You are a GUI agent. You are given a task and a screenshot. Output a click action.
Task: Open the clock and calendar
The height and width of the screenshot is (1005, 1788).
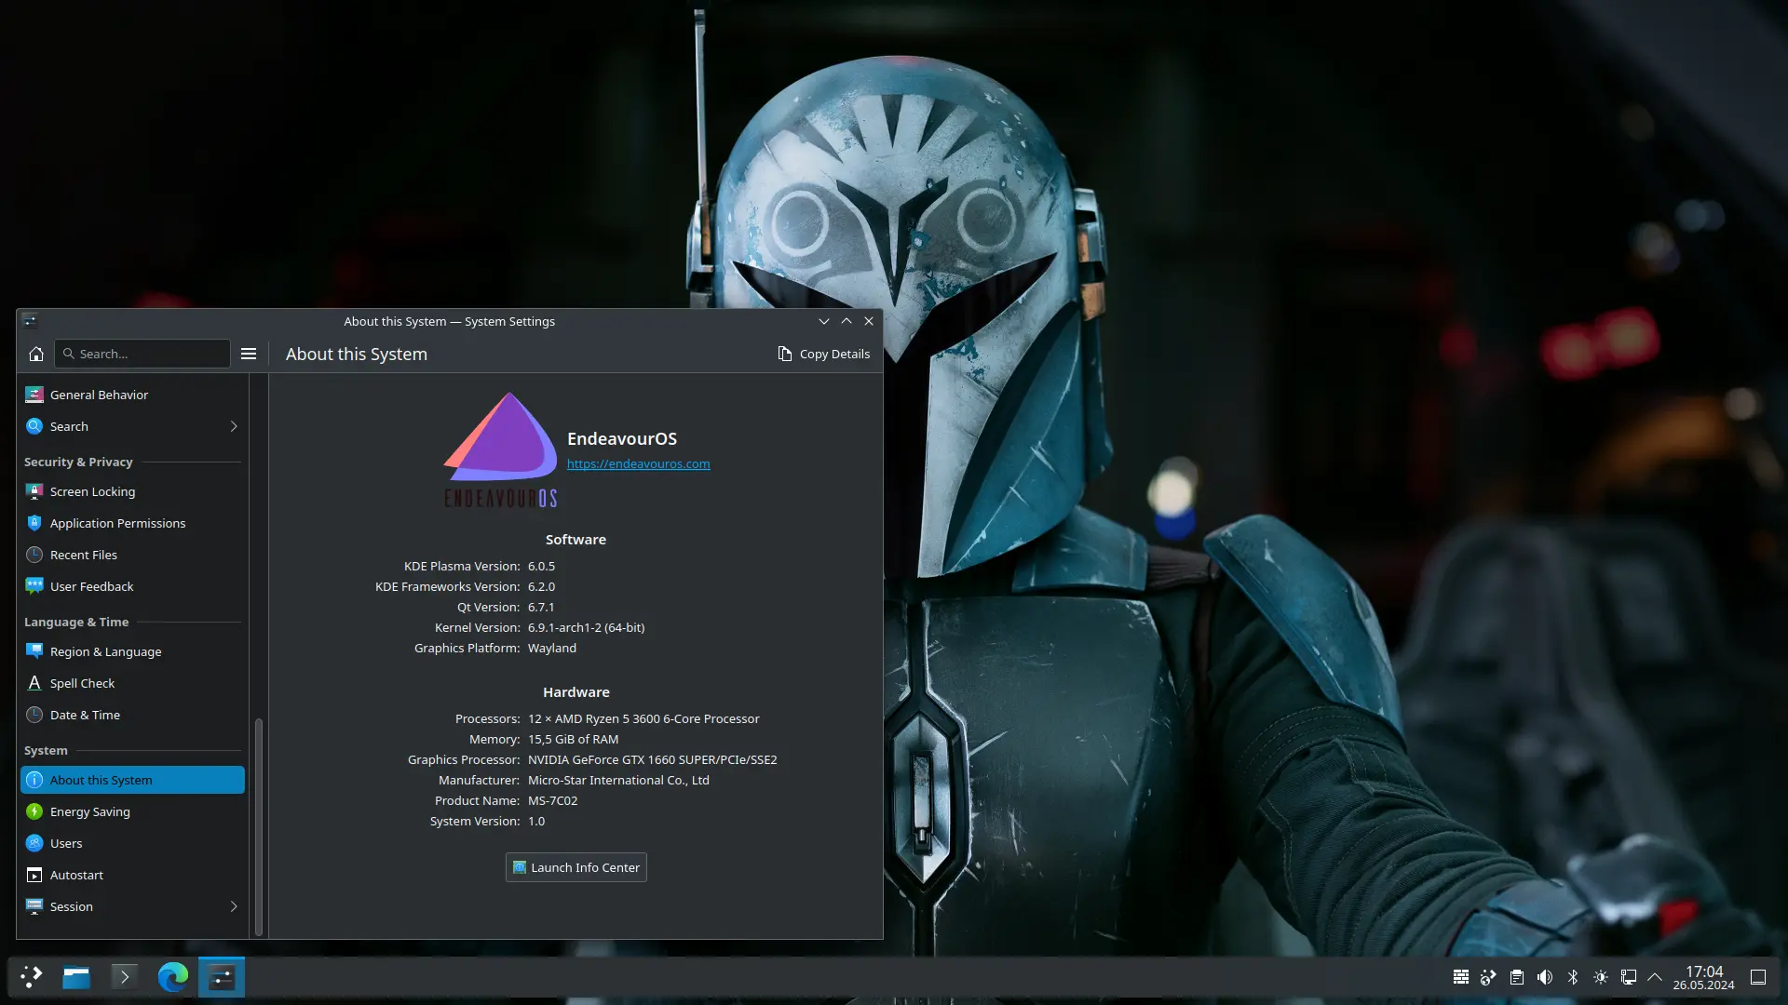coord(1703,977)
